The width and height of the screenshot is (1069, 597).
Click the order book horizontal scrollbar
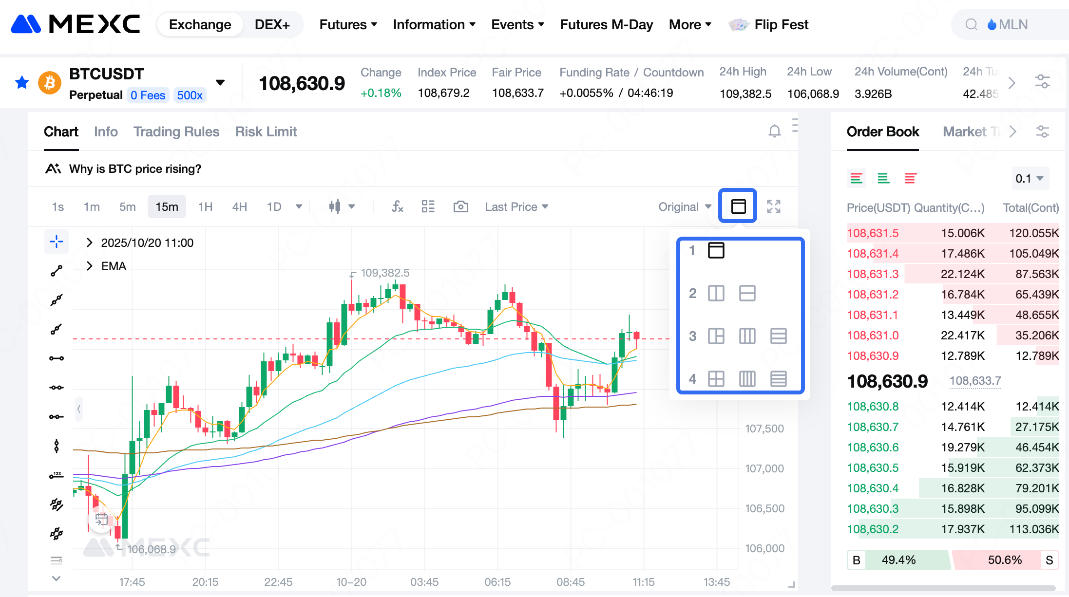[943, 588]
